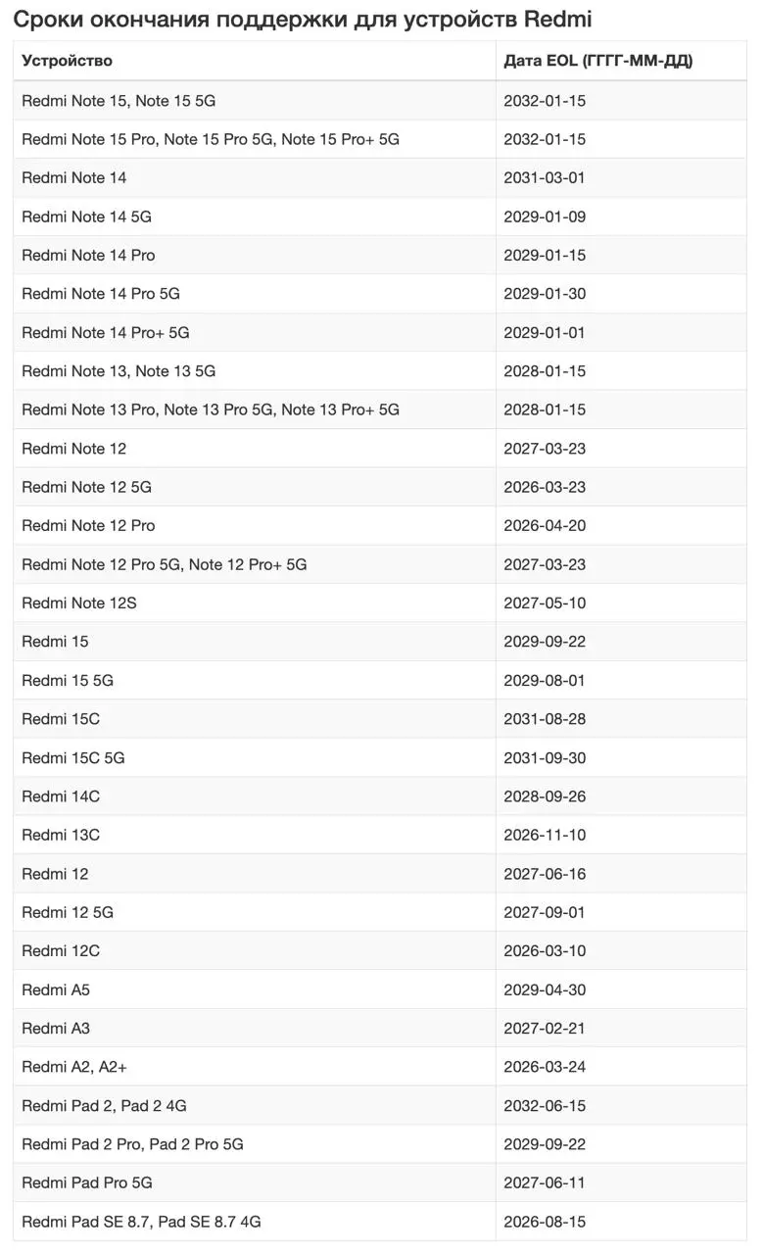Click the Redmi A2, A2+ cell

[255, 1067]
